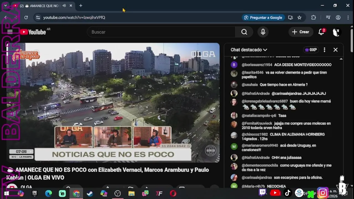Image resolution: width=354 pixels, height=199 pixels.
Task: Click Preguntar a Google button
Action: pos(263,17)
